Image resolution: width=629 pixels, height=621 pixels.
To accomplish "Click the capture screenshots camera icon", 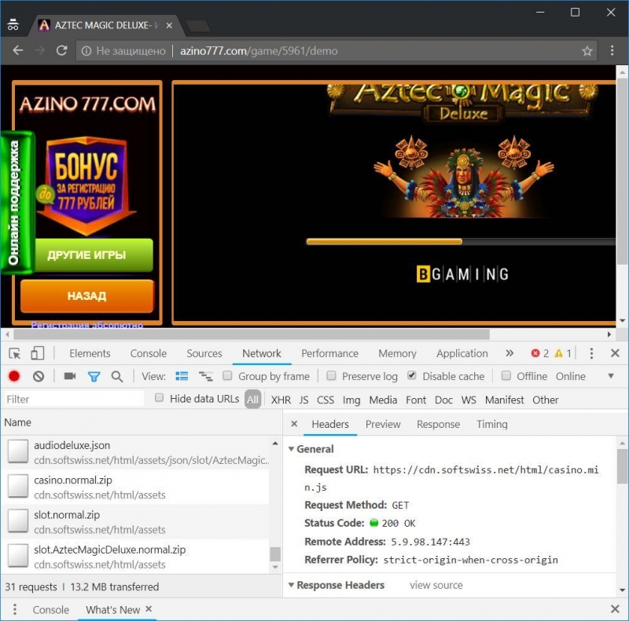I will click(x=70, y=376).
